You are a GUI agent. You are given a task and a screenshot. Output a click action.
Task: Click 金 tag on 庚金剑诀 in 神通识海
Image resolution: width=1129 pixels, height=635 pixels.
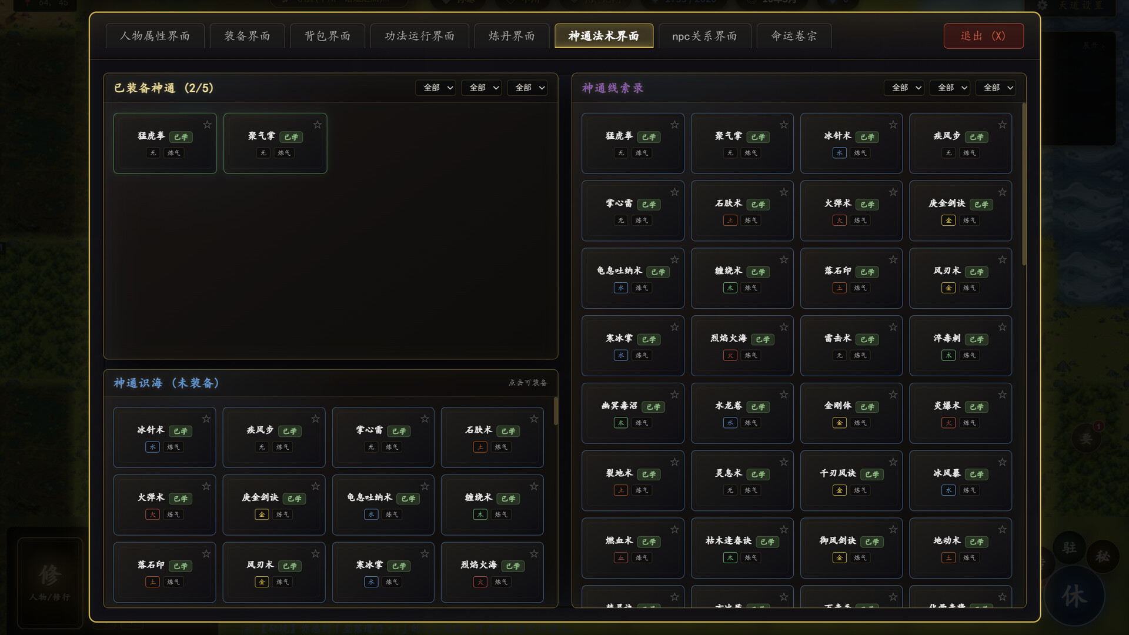coord(262,514)
